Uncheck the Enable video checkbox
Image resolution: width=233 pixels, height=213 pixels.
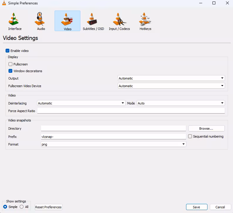point(7,51)
